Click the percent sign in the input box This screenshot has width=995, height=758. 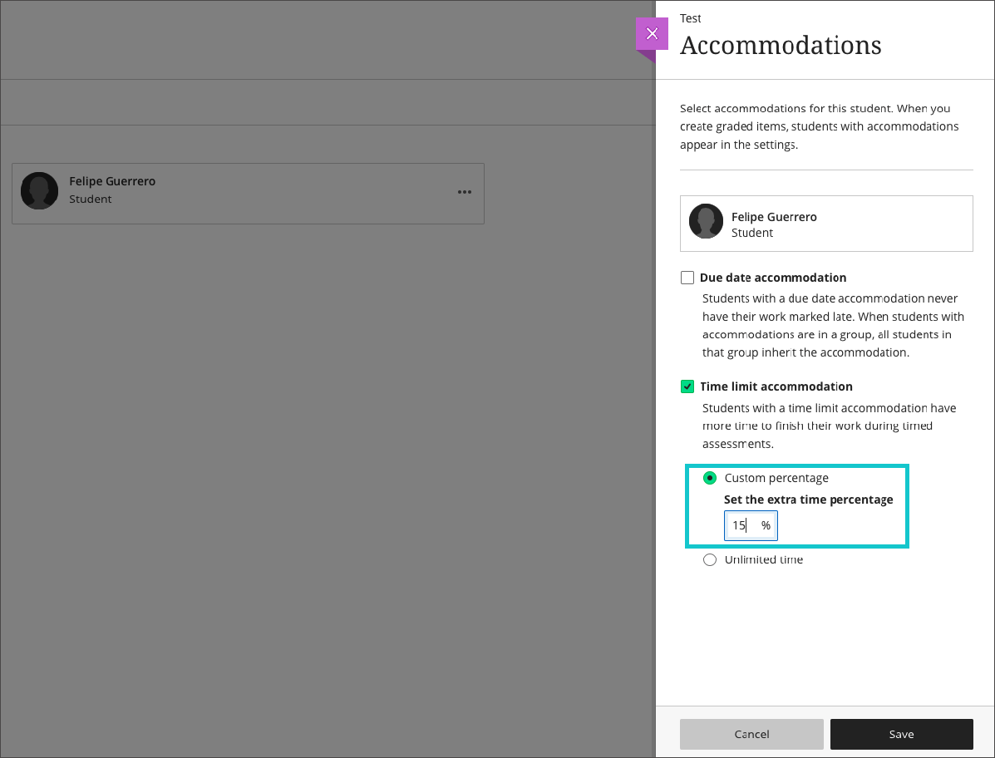pos(766,525)
